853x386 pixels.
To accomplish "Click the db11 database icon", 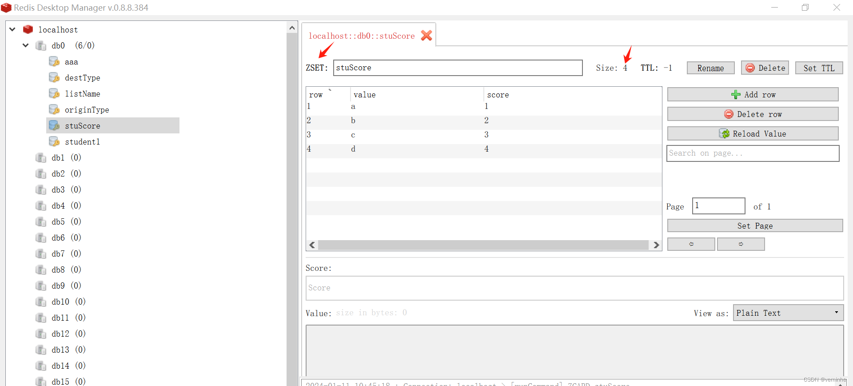I will point(41,318).
